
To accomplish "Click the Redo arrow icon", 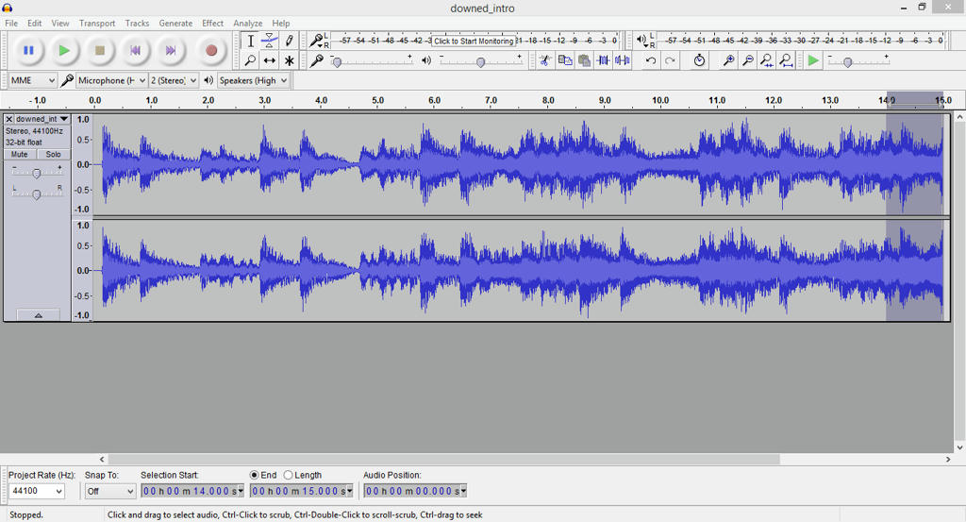I will pos(671,60).
